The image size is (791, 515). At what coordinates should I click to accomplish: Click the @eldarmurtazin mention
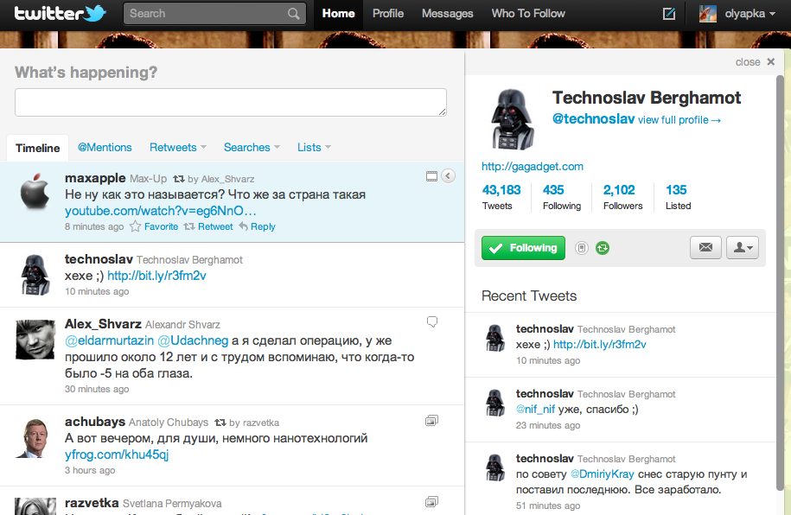(109, 340)
